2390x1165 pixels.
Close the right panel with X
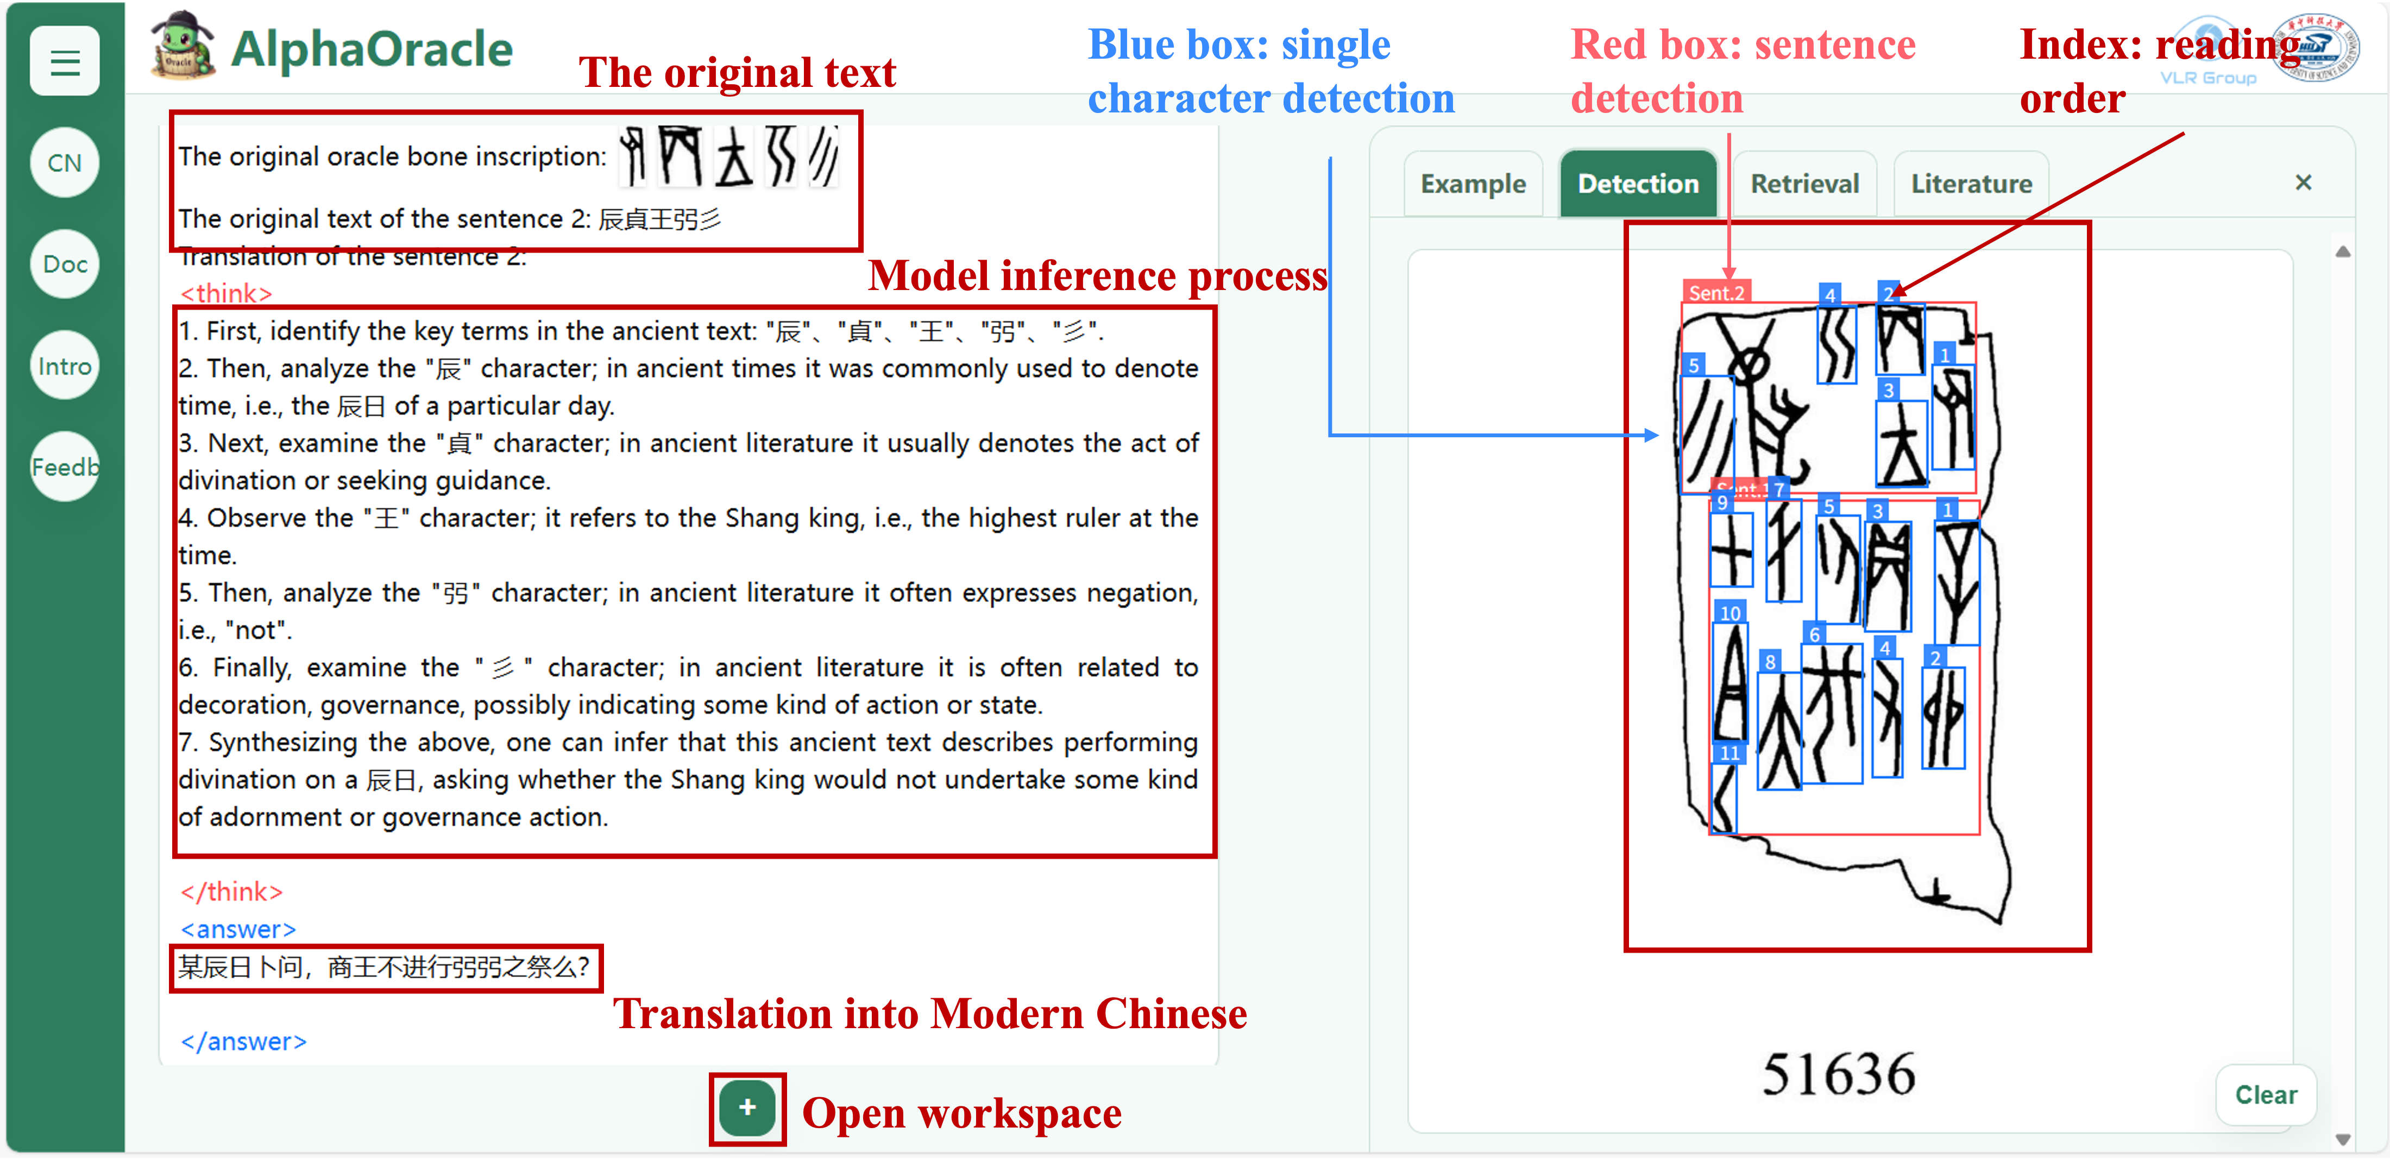point(2303,182)
